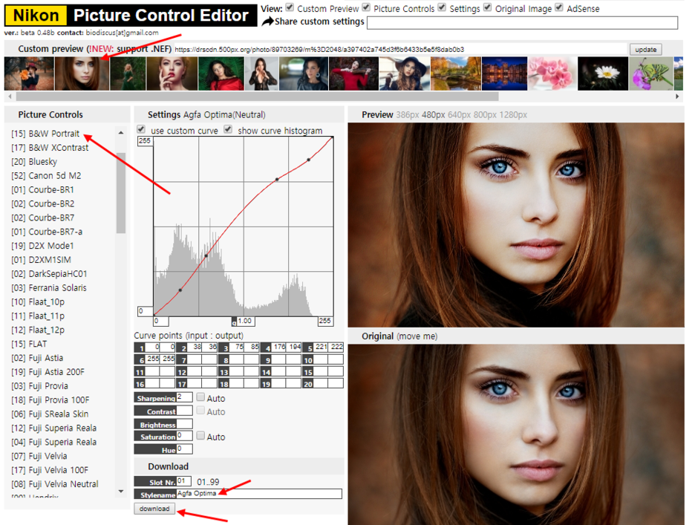Click the share arrow icon
The image size is (695, 525).
click(267, 22)
